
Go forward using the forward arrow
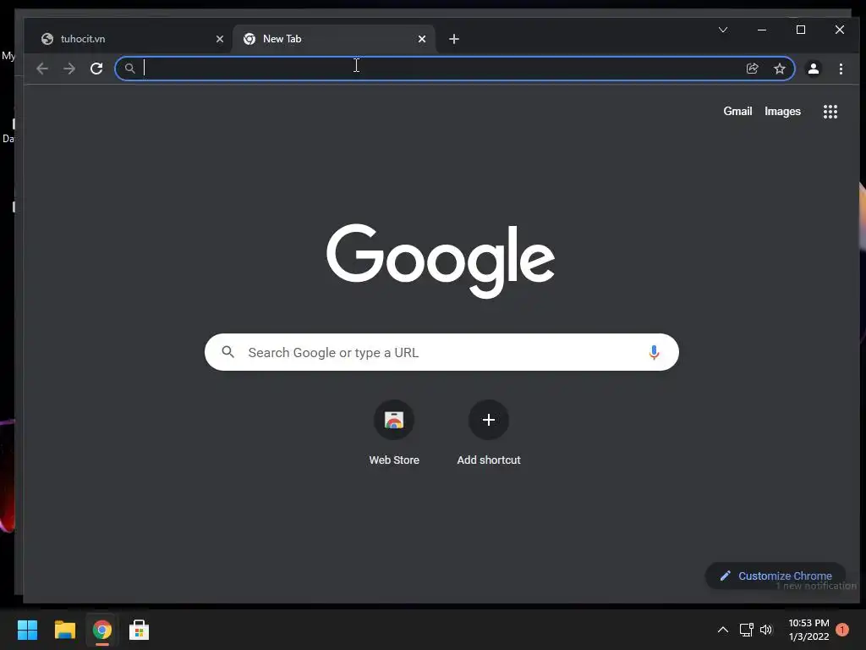(69, 69)
